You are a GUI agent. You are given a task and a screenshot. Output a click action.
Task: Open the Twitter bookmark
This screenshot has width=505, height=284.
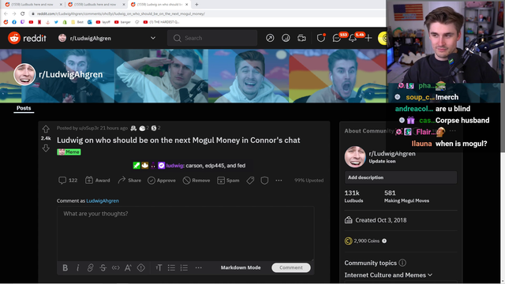pos(56,22)
